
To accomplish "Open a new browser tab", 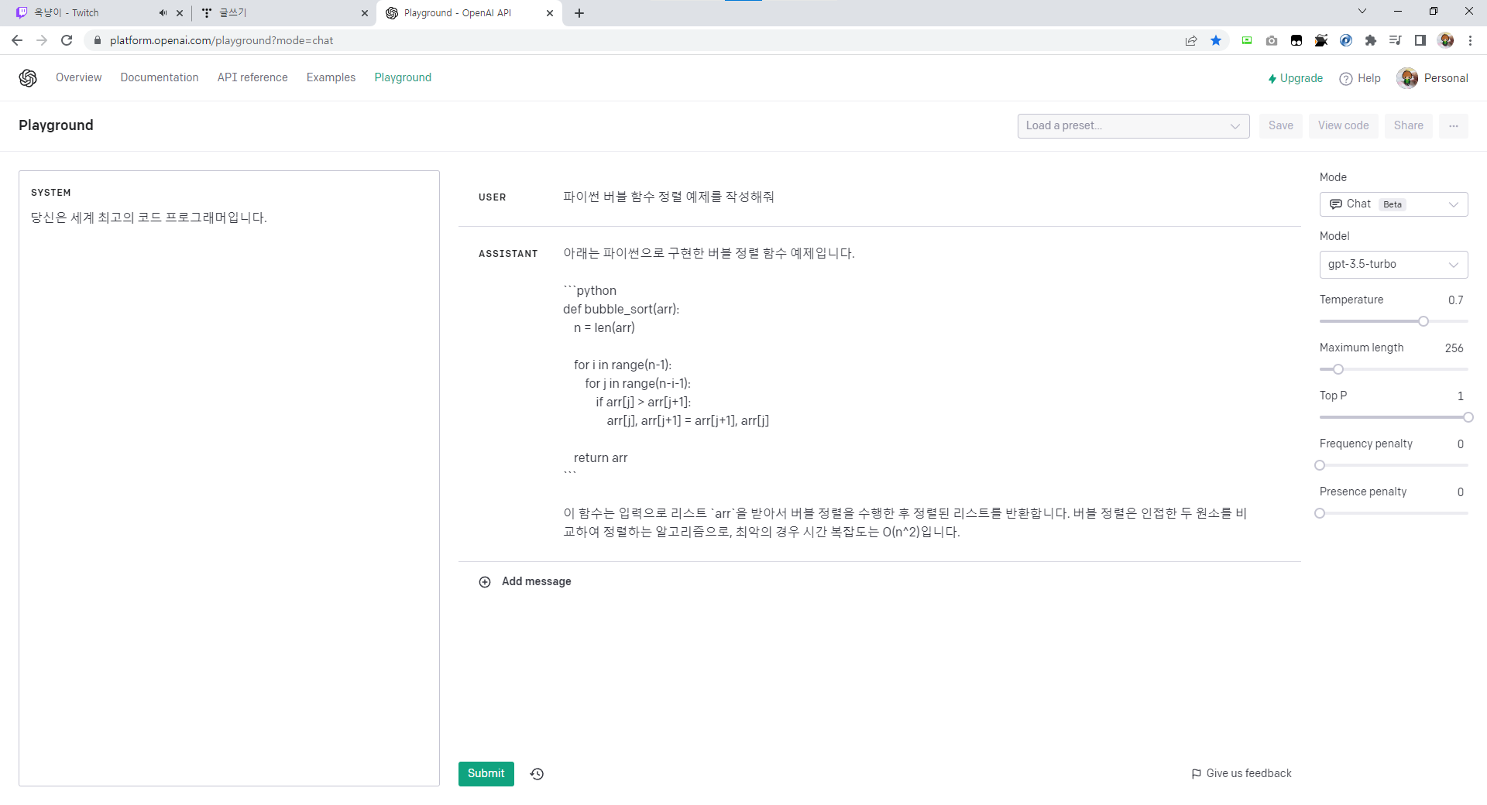I will click(x=579, y=13).
